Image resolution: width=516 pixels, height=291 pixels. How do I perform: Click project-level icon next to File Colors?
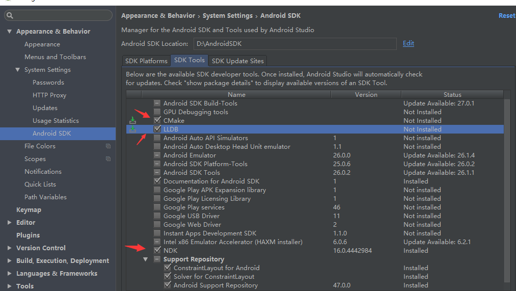click(108, 146)
